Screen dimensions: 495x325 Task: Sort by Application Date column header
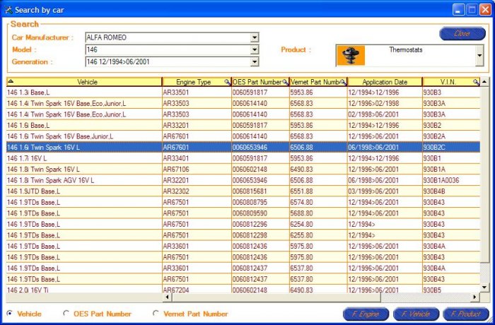coord(384,83)
